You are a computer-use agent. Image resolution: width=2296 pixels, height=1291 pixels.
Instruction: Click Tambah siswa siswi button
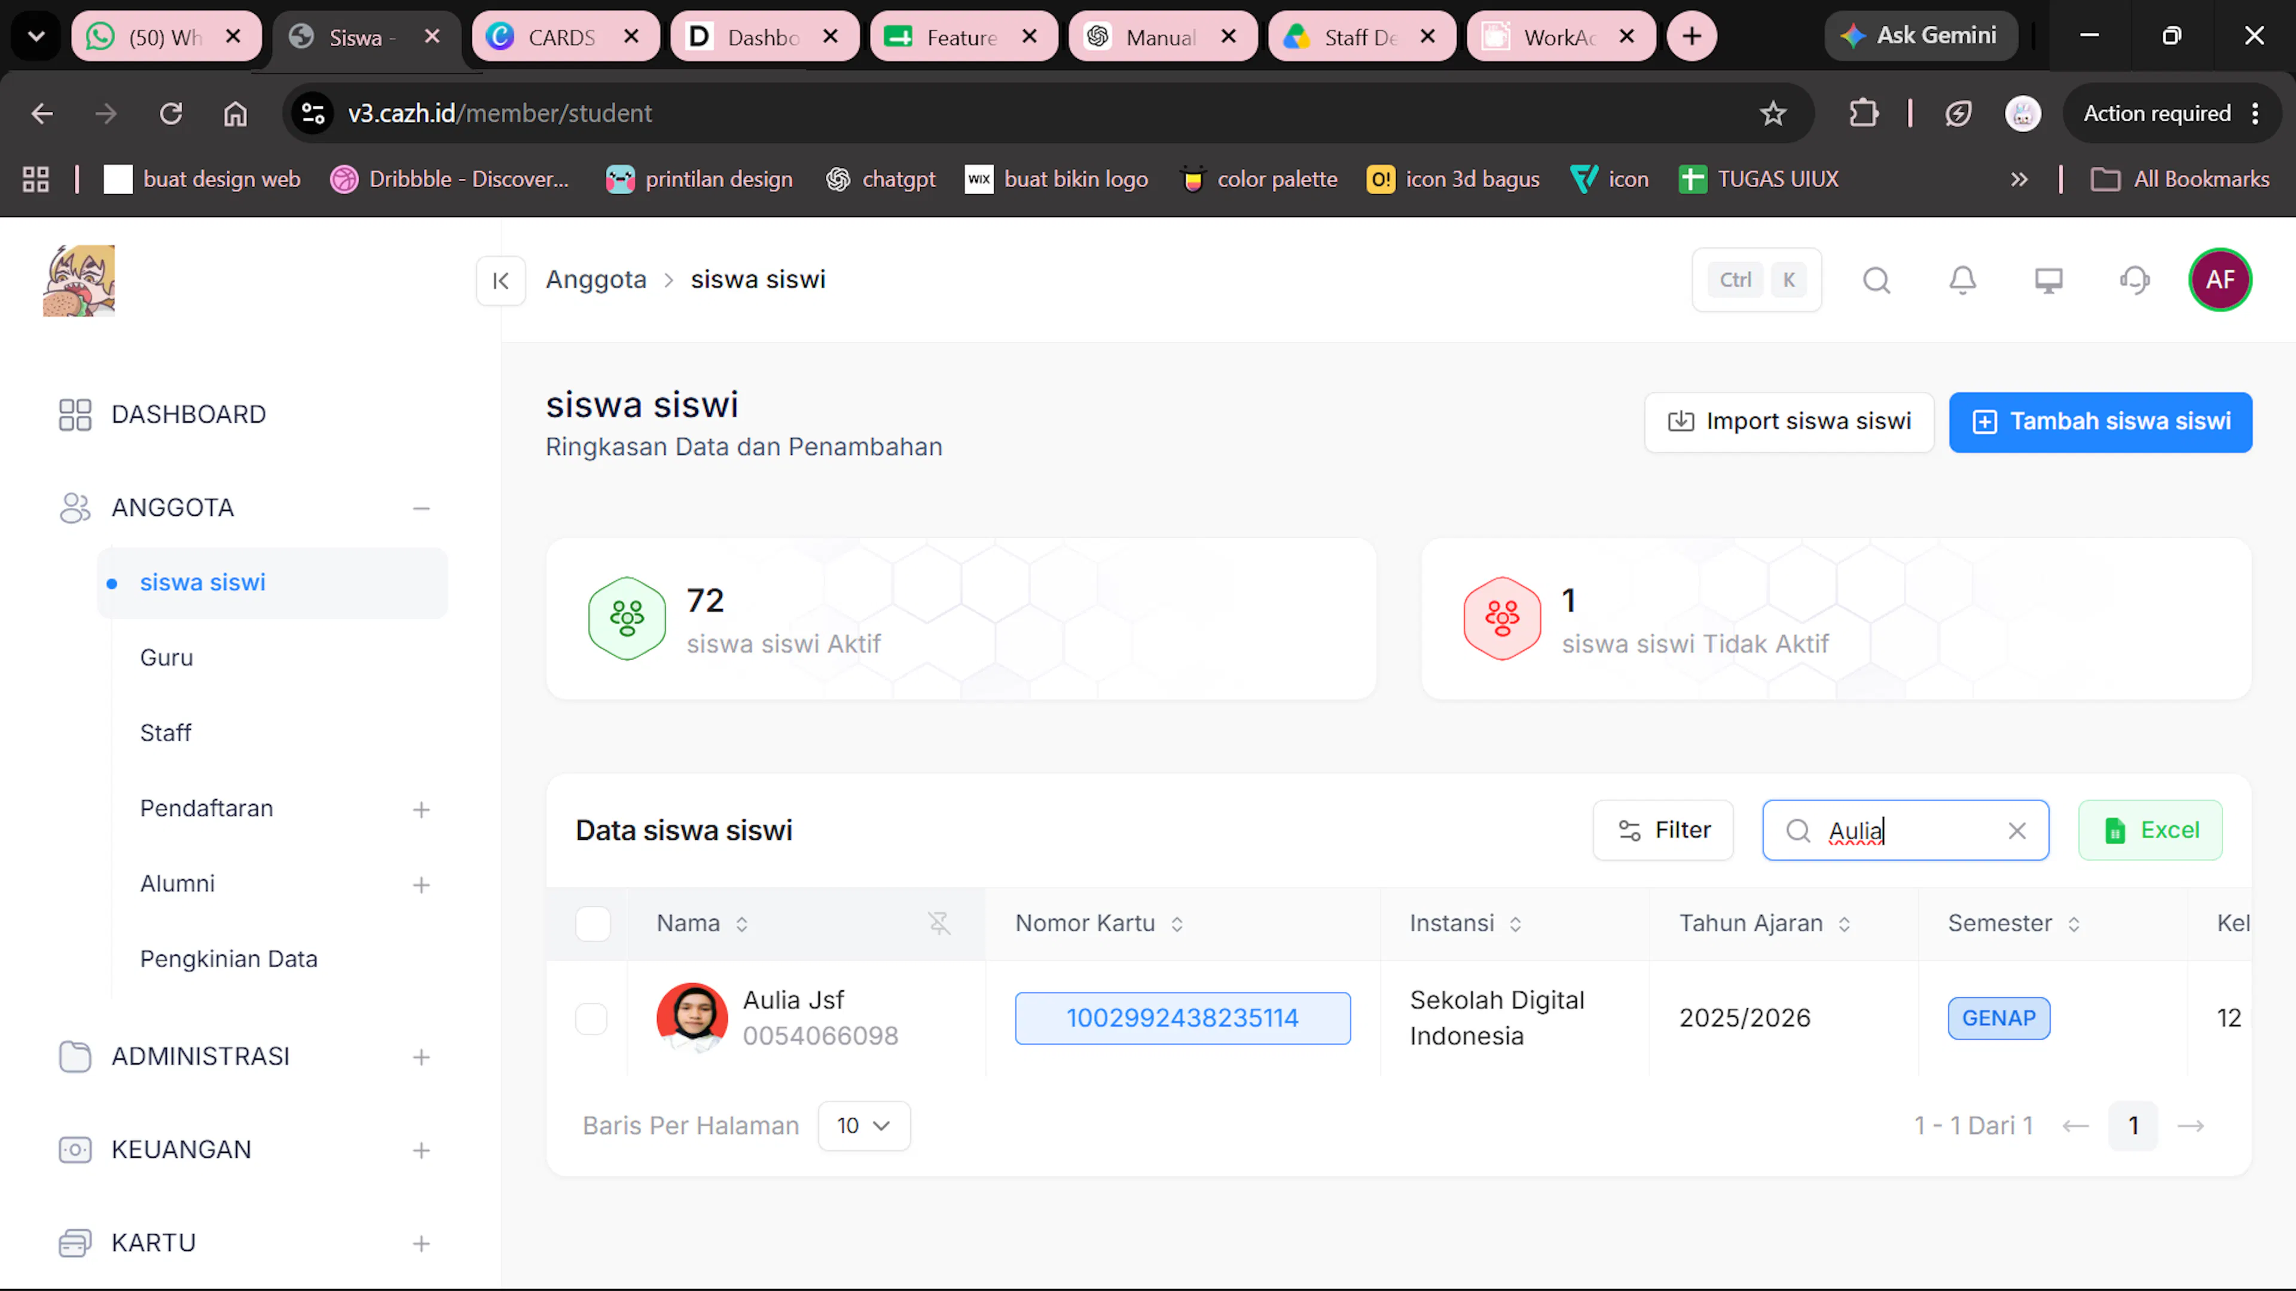tap(2100, 421)
